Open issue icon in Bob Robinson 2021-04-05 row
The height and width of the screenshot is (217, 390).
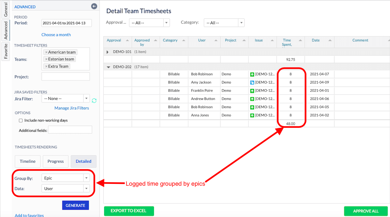click(252, 107)
